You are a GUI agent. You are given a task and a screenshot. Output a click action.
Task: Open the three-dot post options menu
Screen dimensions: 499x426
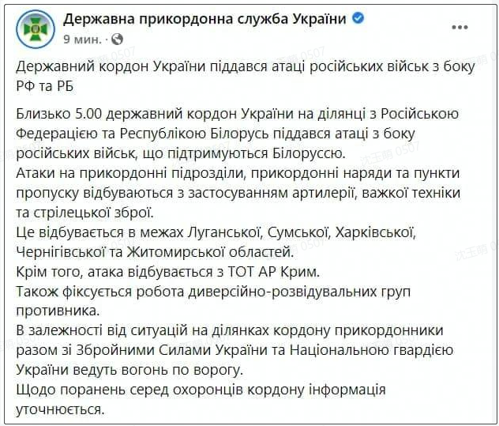[x=460, y=28]
